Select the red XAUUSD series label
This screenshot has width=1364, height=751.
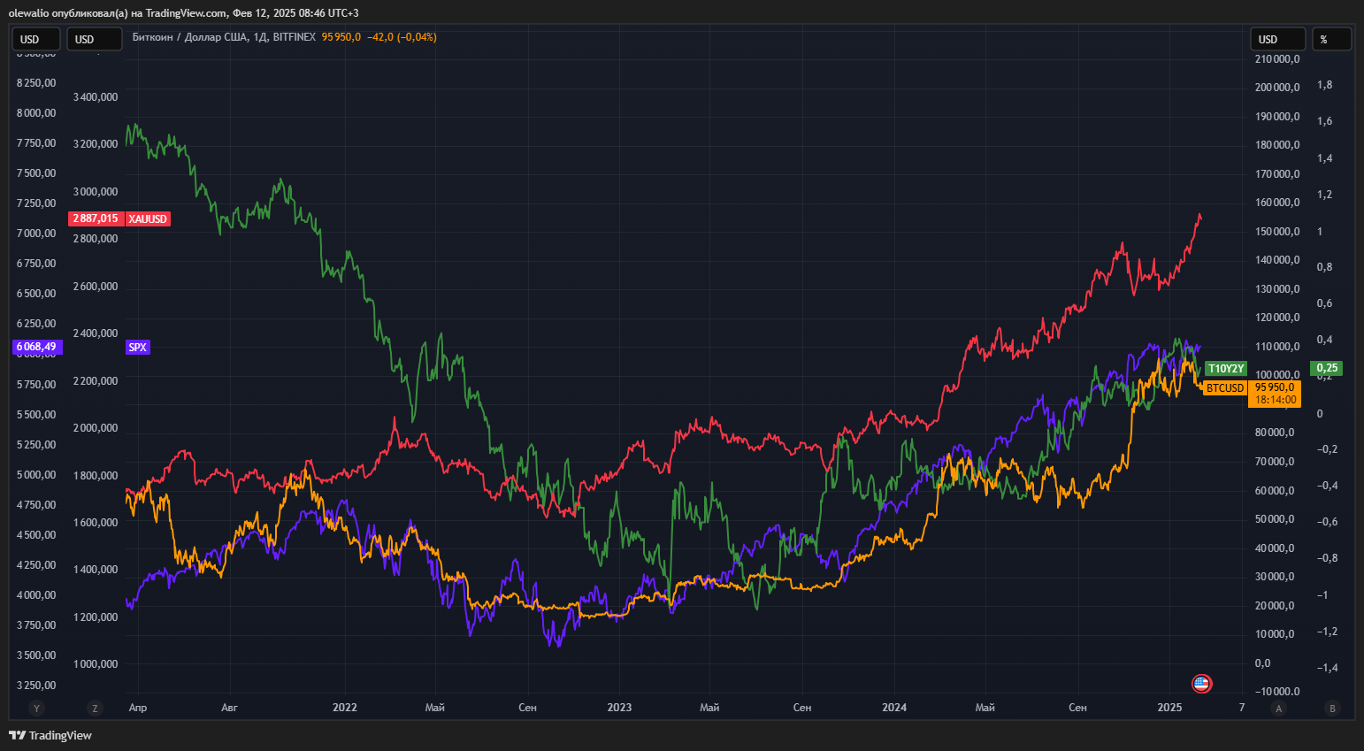[x=148, y=218]
